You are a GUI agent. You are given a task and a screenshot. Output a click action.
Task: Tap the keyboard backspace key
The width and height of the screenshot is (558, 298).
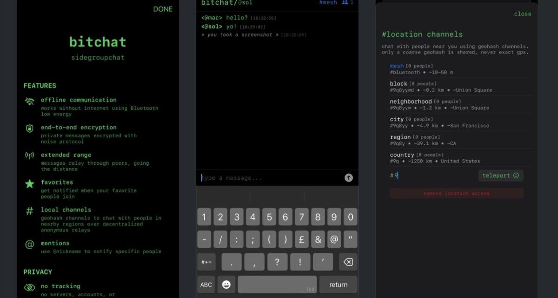click(x=348, y=262)
